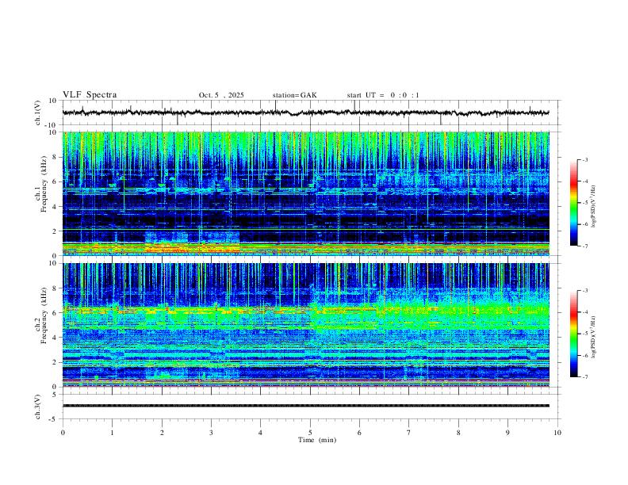The image size is (628, 485).
Task: Click the "8" kHz tick on ch.1 frequency axis
Action: click(56, 157)
